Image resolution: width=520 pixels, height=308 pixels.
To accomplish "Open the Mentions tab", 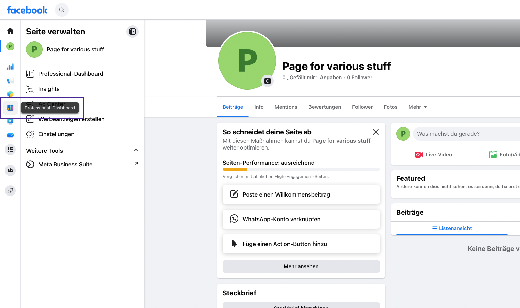I will [x=286, y=107].
